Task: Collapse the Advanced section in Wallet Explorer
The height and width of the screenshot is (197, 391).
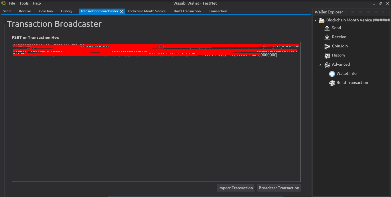Action: 320,65
